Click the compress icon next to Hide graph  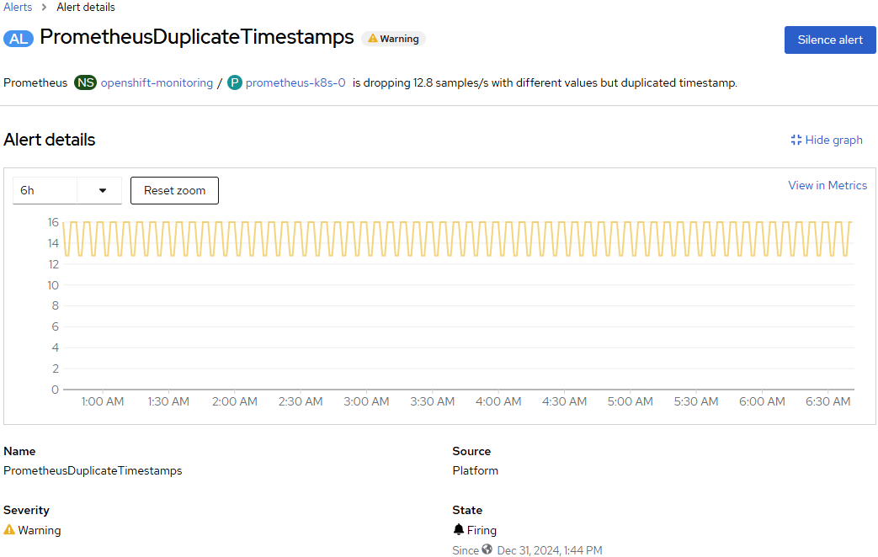[x=796, y=140]
